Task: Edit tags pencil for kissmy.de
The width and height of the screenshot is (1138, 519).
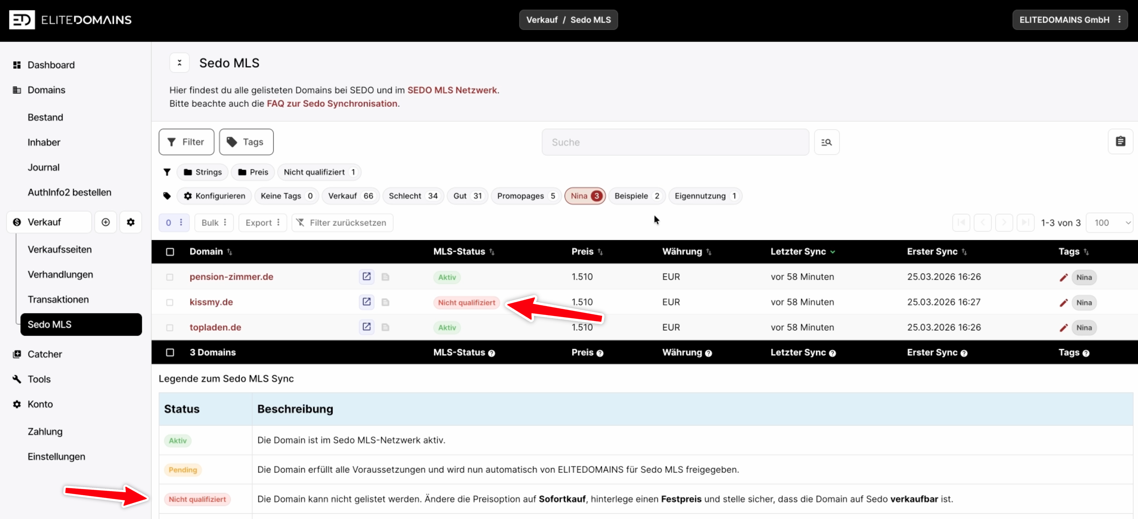Action: pos(1064,302)
